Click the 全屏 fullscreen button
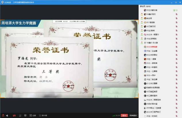182x118 pixels. [32, 115]
